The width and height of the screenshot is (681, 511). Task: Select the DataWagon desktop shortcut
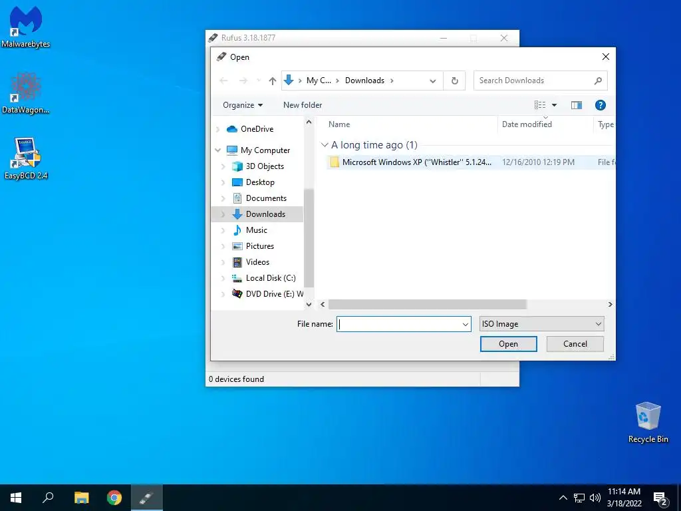26,93
